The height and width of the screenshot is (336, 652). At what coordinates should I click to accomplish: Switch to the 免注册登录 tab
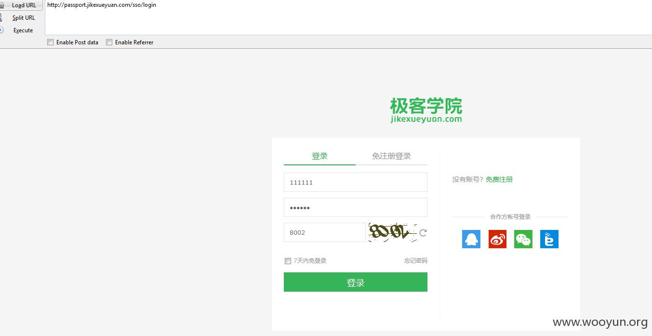point(391,157)
